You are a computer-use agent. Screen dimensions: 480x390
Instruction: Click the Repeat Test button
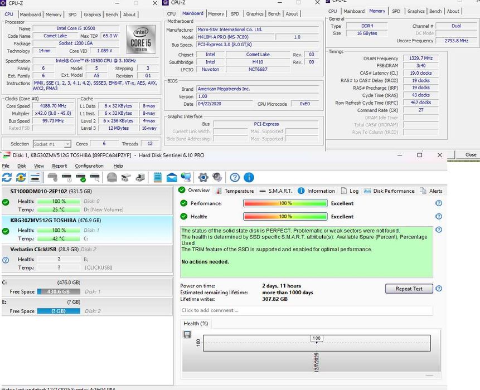tap(409, 289)
